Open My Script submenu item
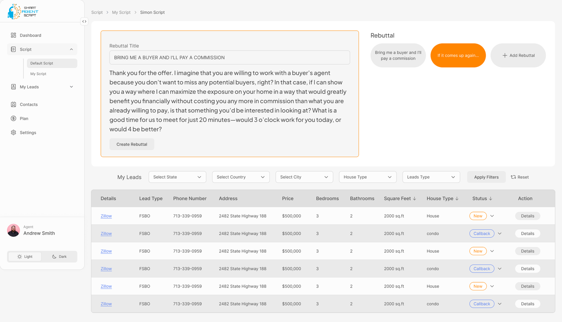 [x=38, y=74]
